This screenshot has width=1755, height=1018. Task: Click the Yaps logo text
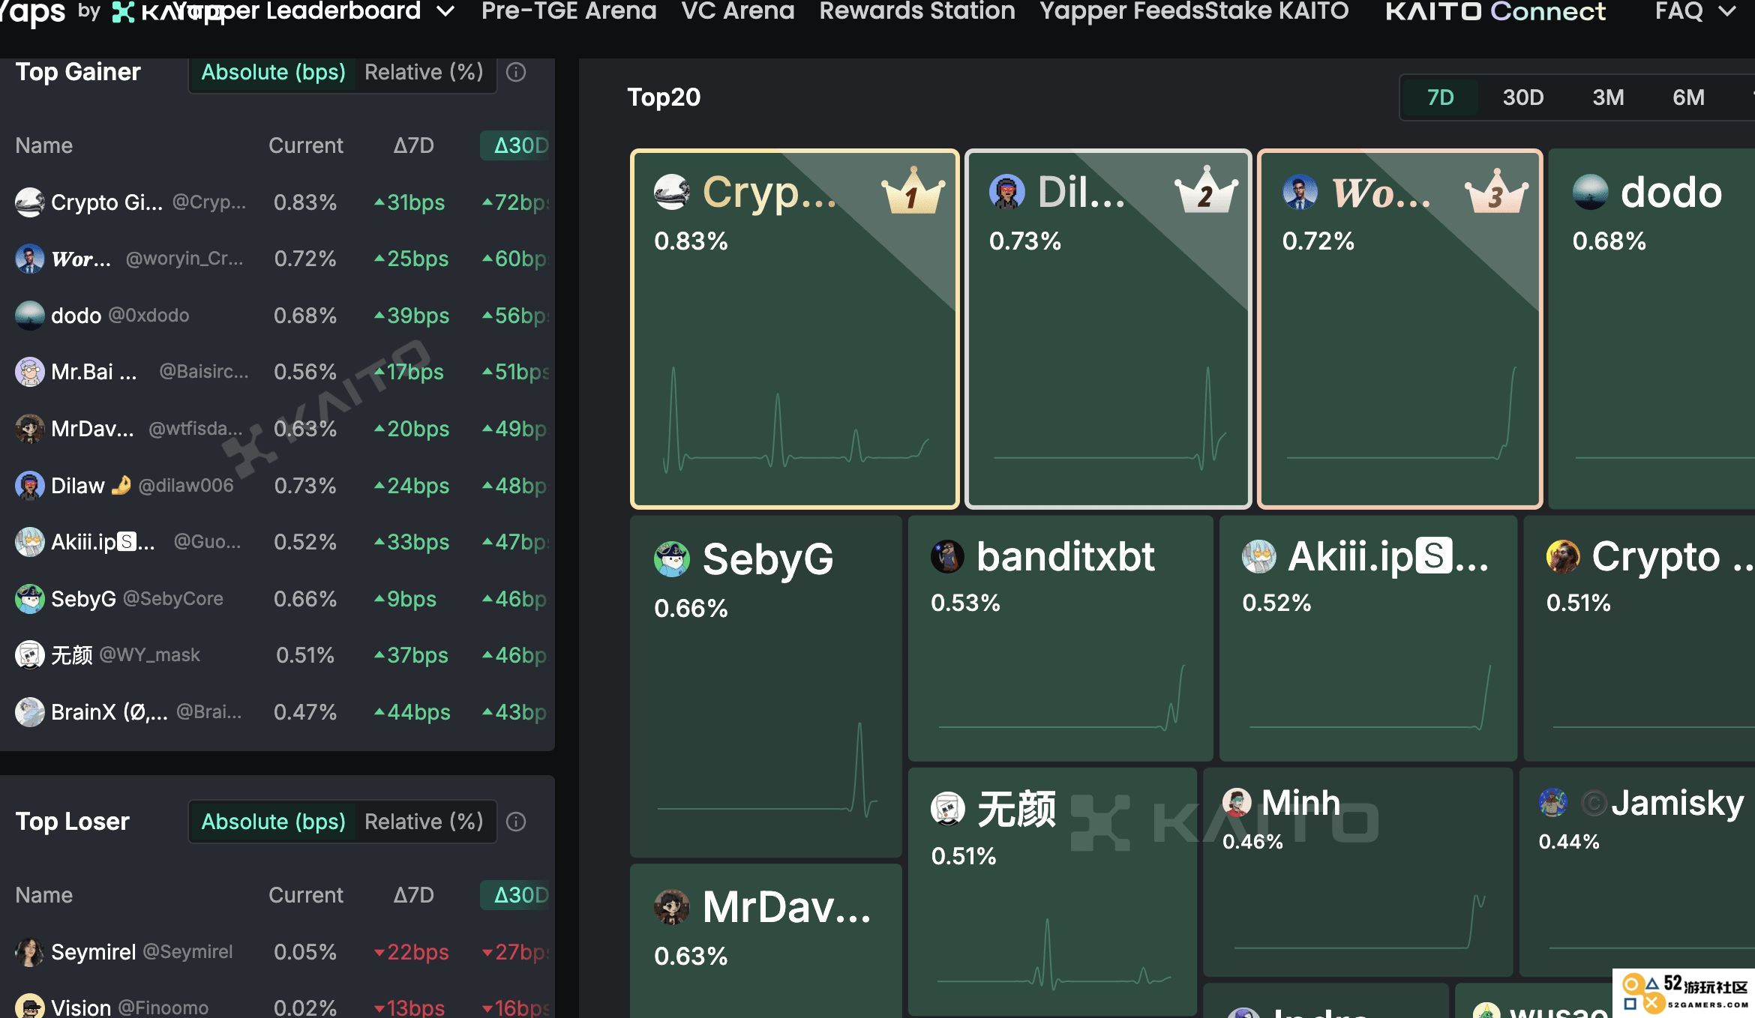pos(31,12)
